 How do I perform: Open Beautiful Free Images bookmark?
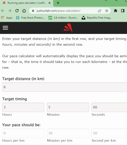(x=97, y=18)
